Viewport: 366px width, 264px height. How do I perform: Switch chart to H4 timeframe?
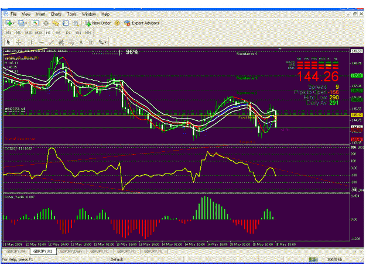coord(58,33)
